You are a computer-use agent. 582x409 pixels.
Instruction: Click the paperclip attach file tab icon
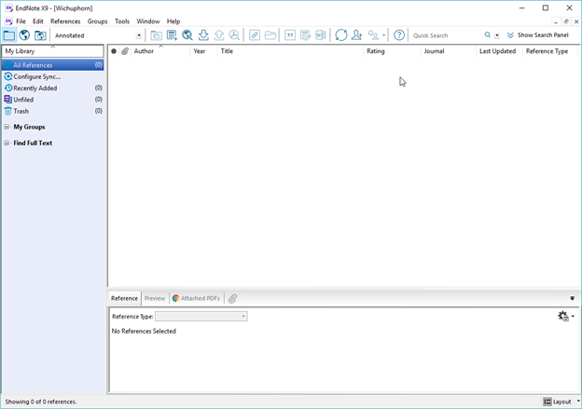coord(232,298)
